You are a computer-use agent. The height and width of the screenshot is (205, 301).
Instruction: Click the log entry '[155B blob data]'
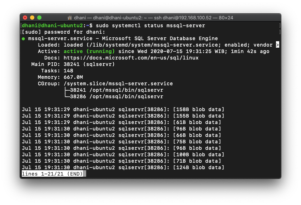click(198, 116)
